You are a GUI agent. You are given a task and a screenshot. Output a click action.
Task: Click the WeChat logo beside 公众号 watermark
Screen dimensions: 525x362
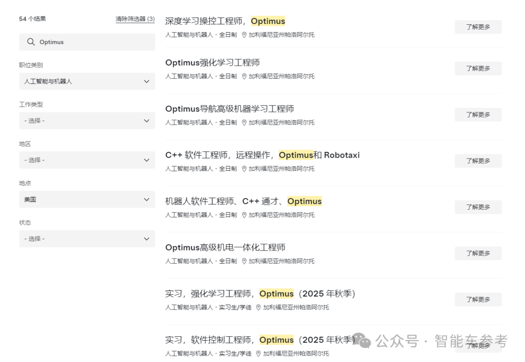[x=362, y=341]
